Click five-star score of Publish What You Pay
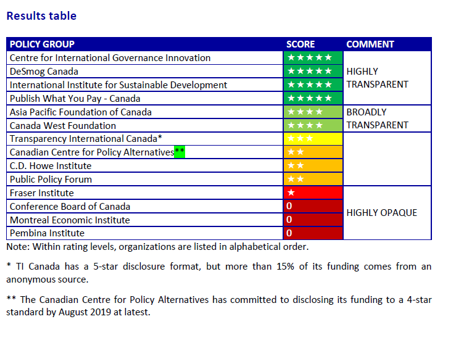The image size is (456, 348). click(313, 99)
